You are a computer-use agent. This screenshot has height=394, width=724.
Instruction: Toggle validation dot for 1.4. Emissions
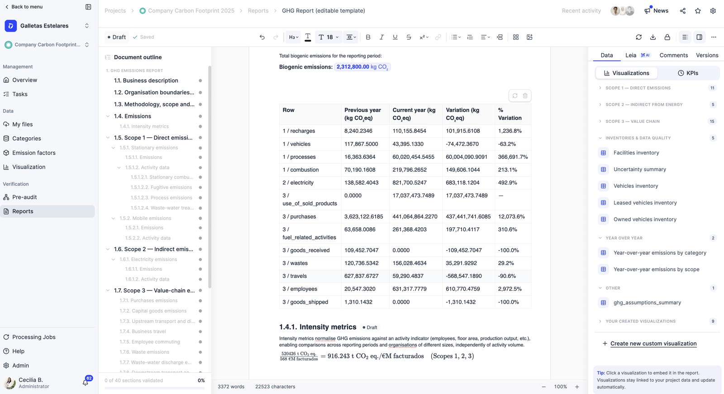point(200,116)
